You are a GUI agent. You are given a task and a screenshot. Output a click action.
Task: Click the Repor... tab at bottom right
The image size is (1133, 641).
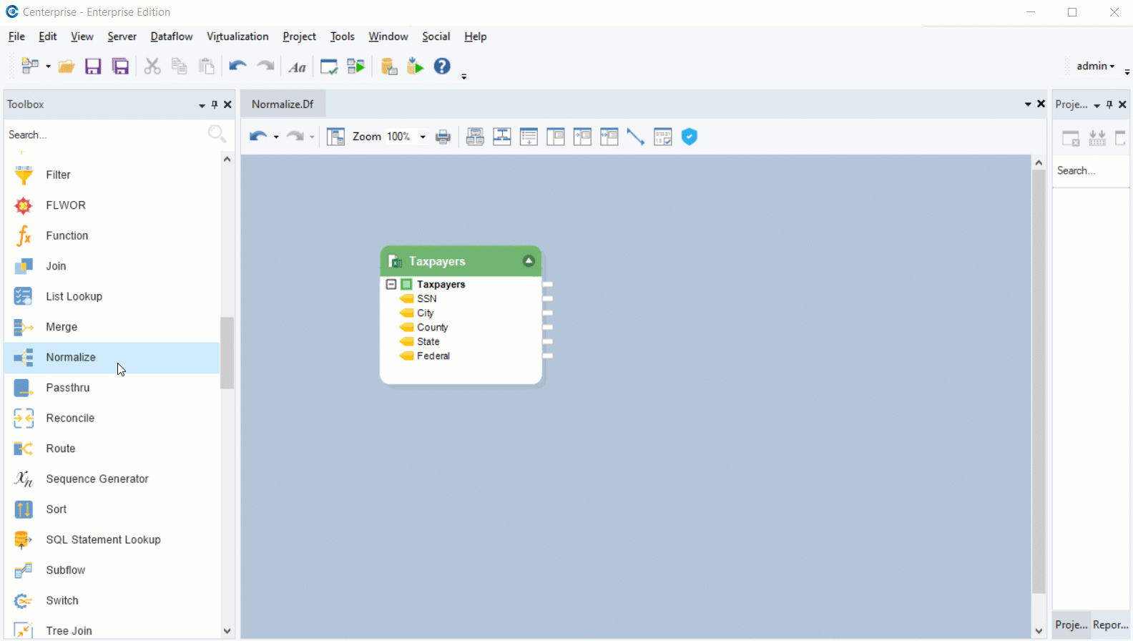coord(1110,625)
